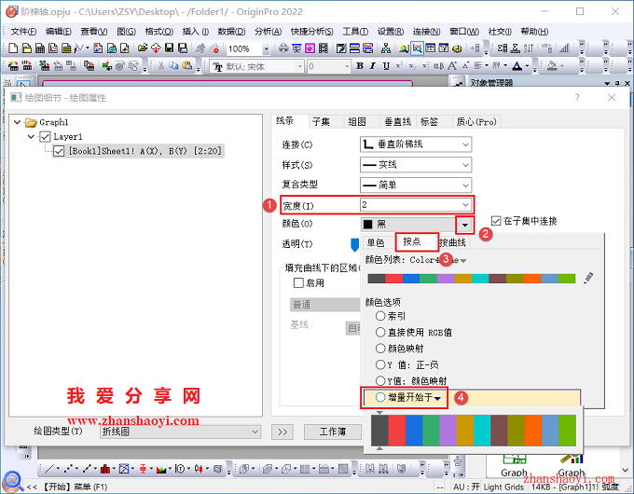Screen dimensions: 634x494
Task: Click the New Workbook toolbar icon
Action: coord(40,48)
